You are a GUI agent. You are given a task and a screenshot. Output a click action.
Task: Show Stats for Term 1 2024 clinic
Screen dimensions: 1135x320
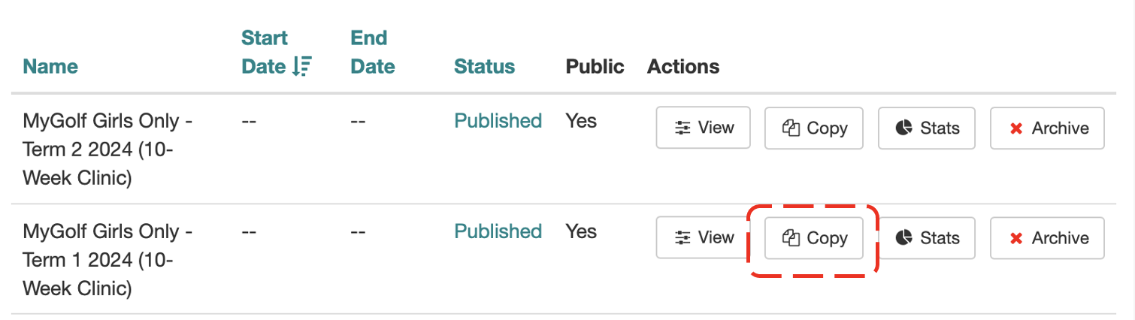tap(927, 238)
